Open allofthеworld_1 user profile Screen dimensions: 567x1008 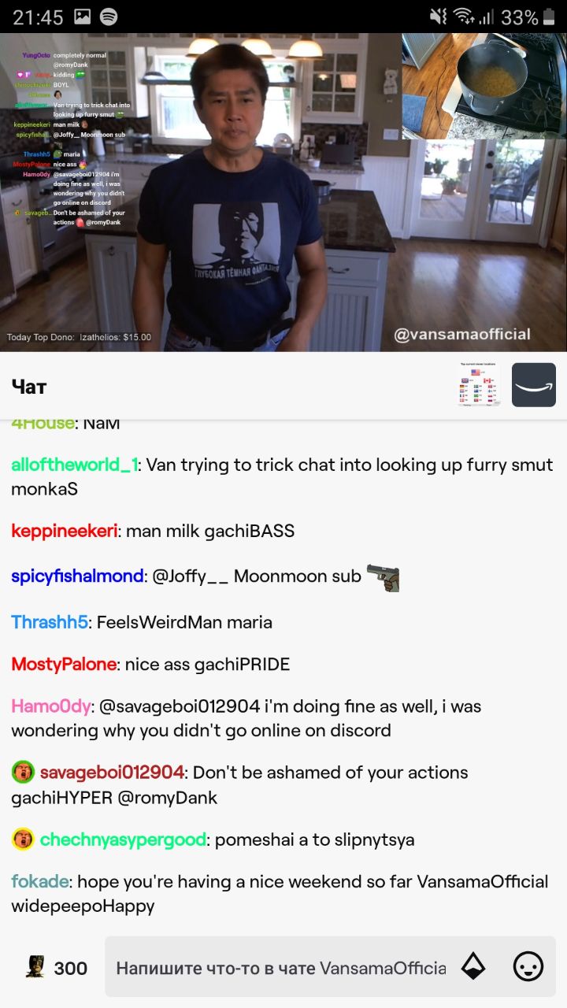pos(75,465)
